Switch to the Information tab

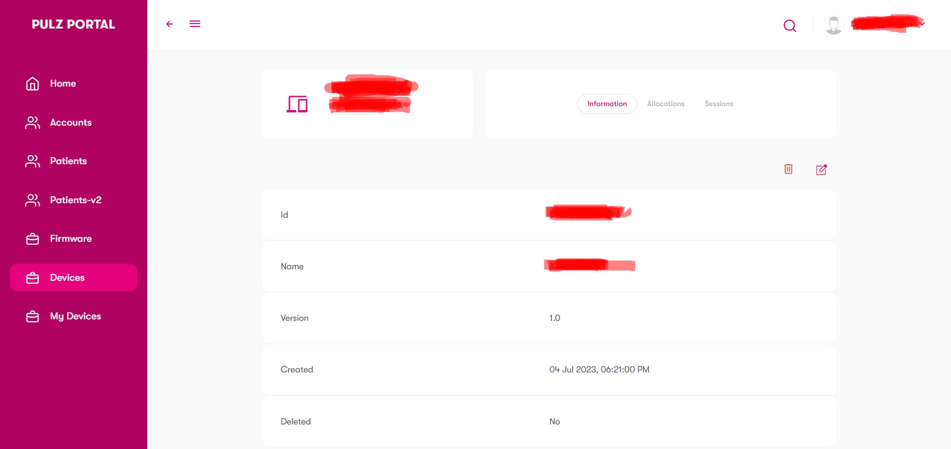click(607, 104)
